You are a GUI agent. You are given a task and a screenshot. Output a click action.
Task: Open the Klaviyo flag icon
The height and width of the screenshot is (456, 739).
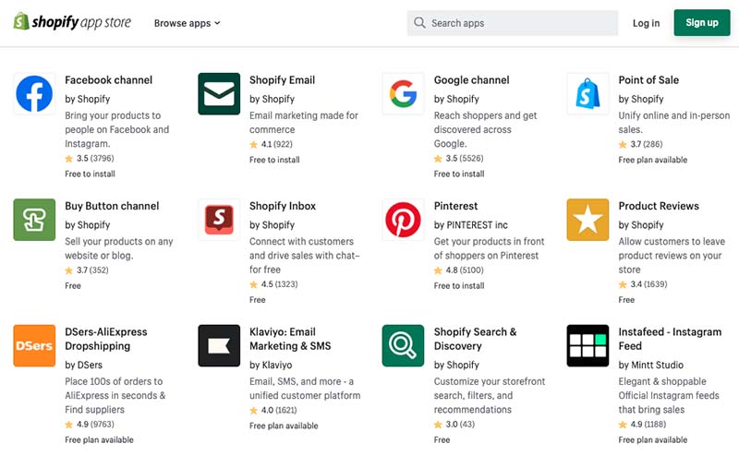(219, 346)
